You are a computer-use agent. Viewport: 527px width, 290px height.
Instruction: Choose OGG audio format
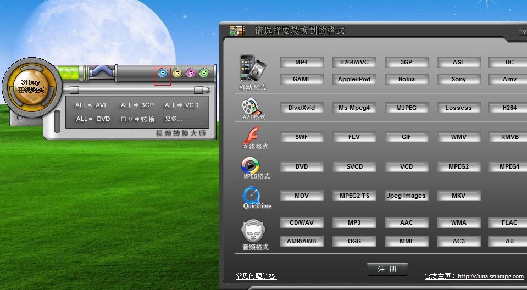[354, 241]
